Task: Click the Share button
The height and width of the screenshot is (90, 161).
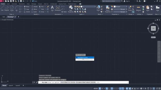Action: 34,1
